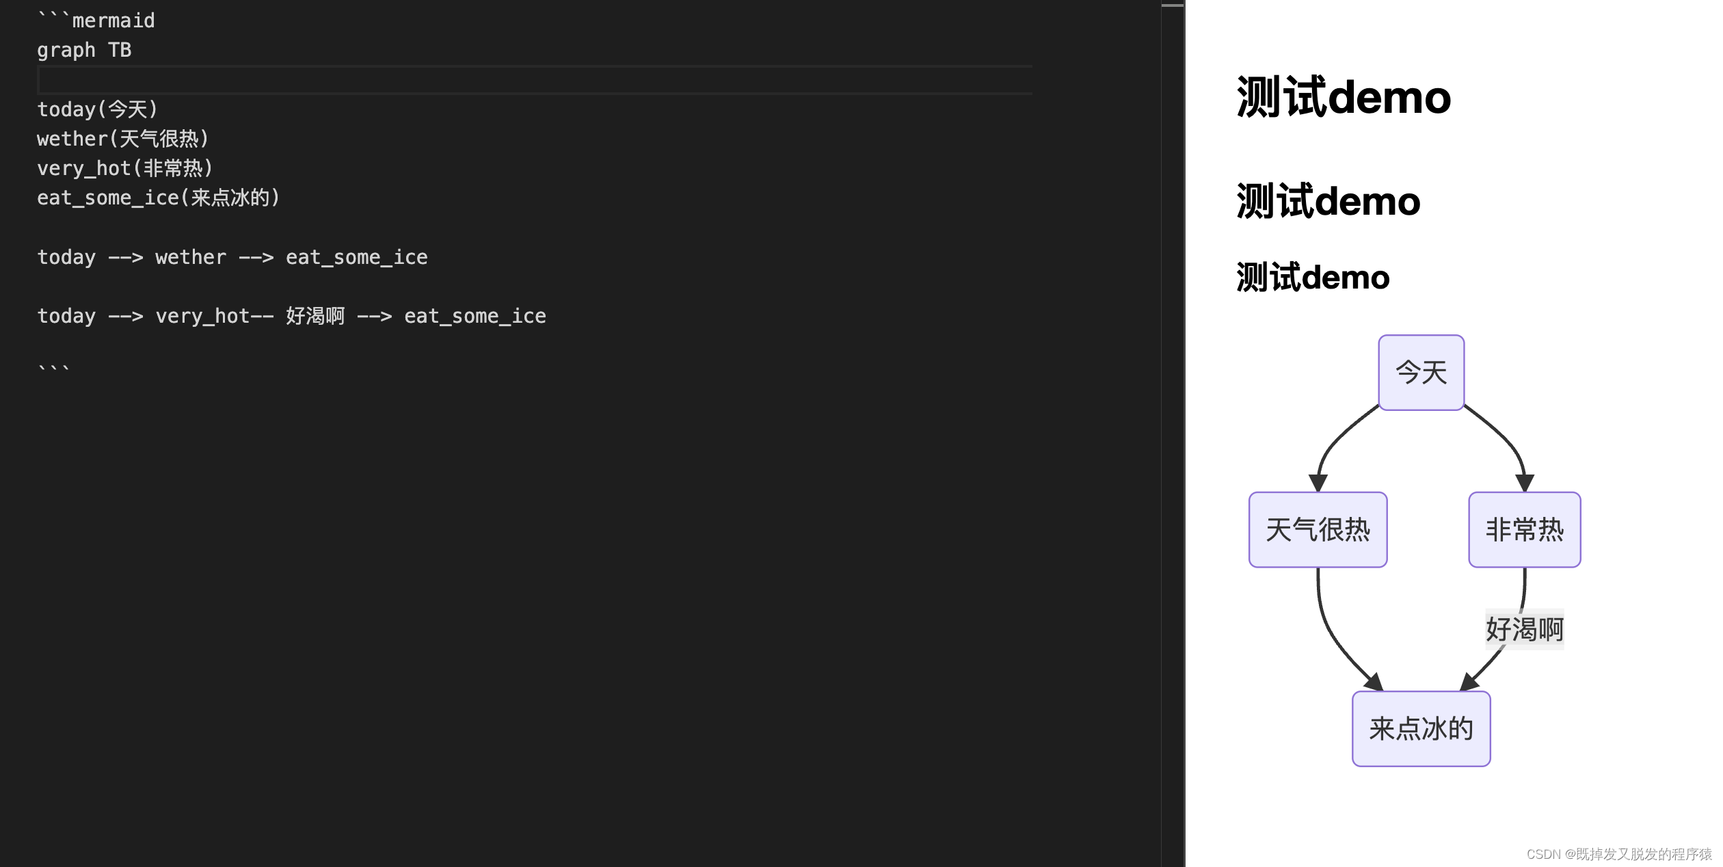Click the 非常热 diagram node
1723x867 pixels.
tap(1524, 530)
